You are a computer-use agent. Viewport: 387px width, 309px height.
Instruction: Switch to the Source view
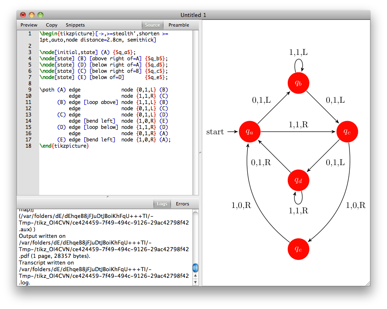click(152, 25)
